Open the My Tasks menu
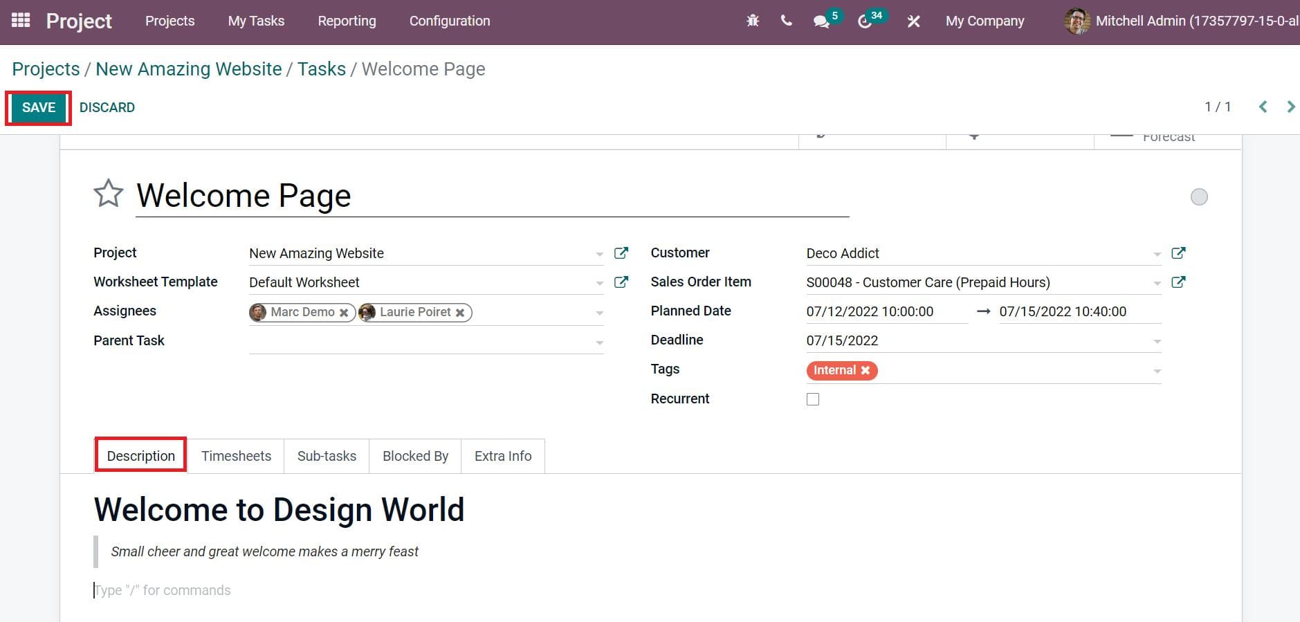 pos(256,21)
